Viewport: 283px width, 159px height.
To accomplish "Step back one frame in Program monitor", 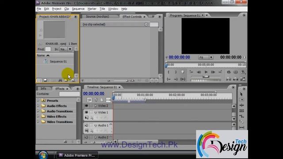I will click(x=199, y=72).
